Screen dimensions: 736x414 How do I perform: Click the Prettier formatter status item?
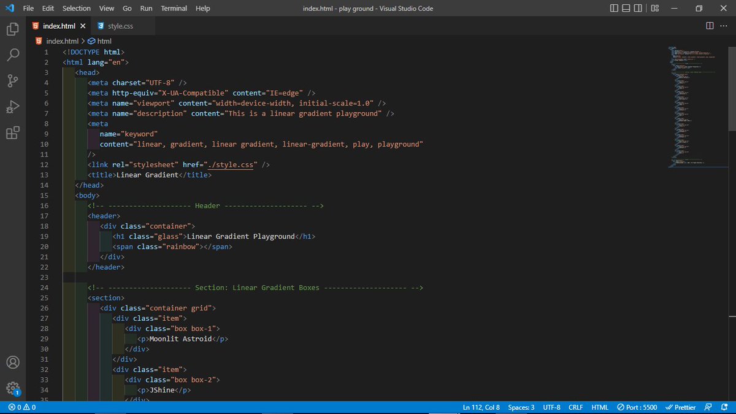681,407
